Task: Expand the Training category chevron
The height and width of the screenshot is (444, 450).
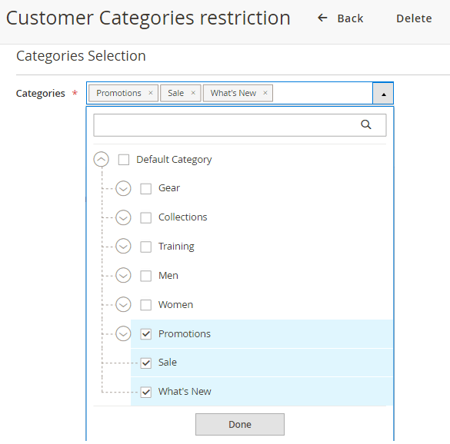Action: click(x=123, y=247)
